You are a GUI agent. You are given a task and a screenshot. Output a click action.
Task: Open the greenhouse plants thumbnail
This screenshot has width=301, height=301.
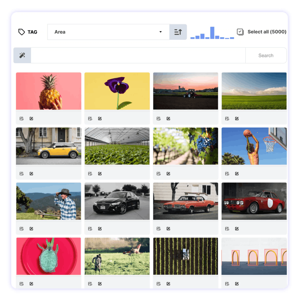click(x=117, y=146)
